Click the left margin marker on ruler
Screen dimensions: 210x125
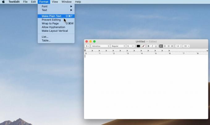(85, 51)
